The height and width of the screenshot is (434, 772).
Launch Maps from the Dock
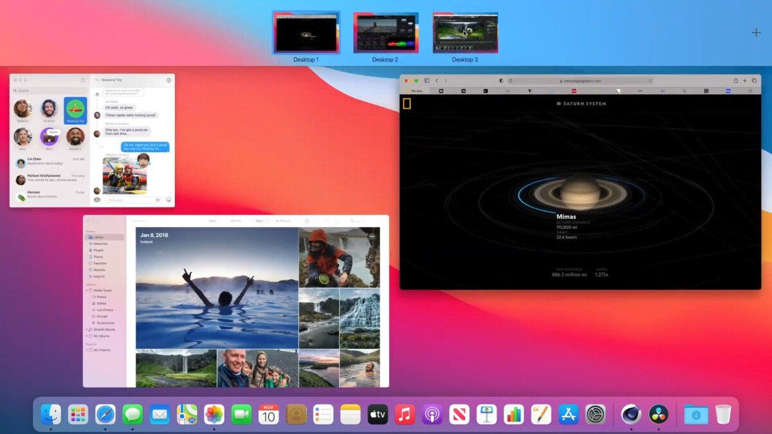tap(187, 414)
